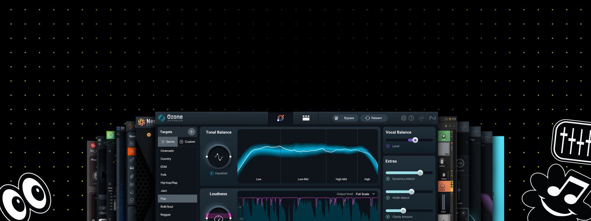This screenshot has width=591, height=221.
Task: Click the orange Output module in background plugin
Action: [444, 186]
